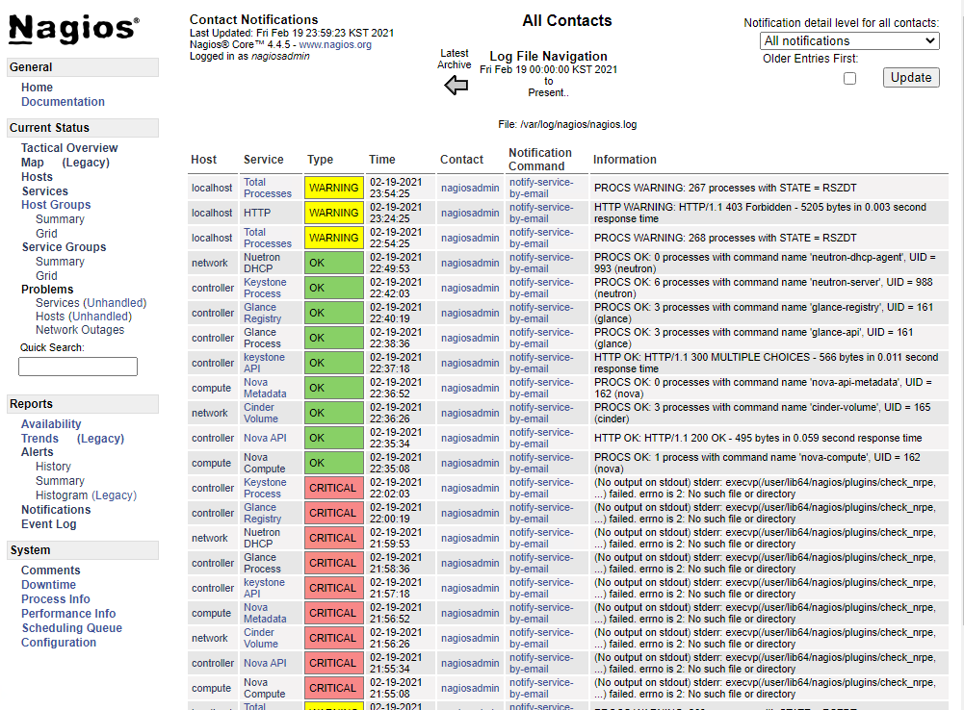964x710 pixels.
Task: Open Alerts Summary
Action: (60, 481)
